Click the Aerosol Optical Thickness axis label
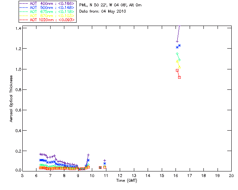 click(x=11, y=99)
